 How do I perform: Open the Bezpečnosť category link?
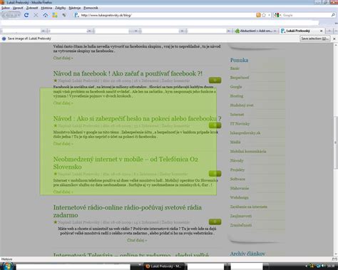pos(240,78)
